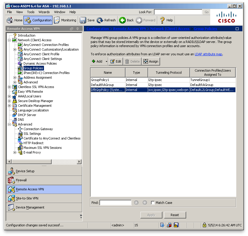Open AnyConnect Client Profile node

pos(41,54)
